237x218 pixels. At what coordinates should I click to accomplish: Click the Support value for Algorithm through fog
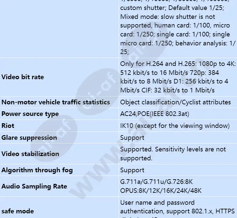point(132,170)
